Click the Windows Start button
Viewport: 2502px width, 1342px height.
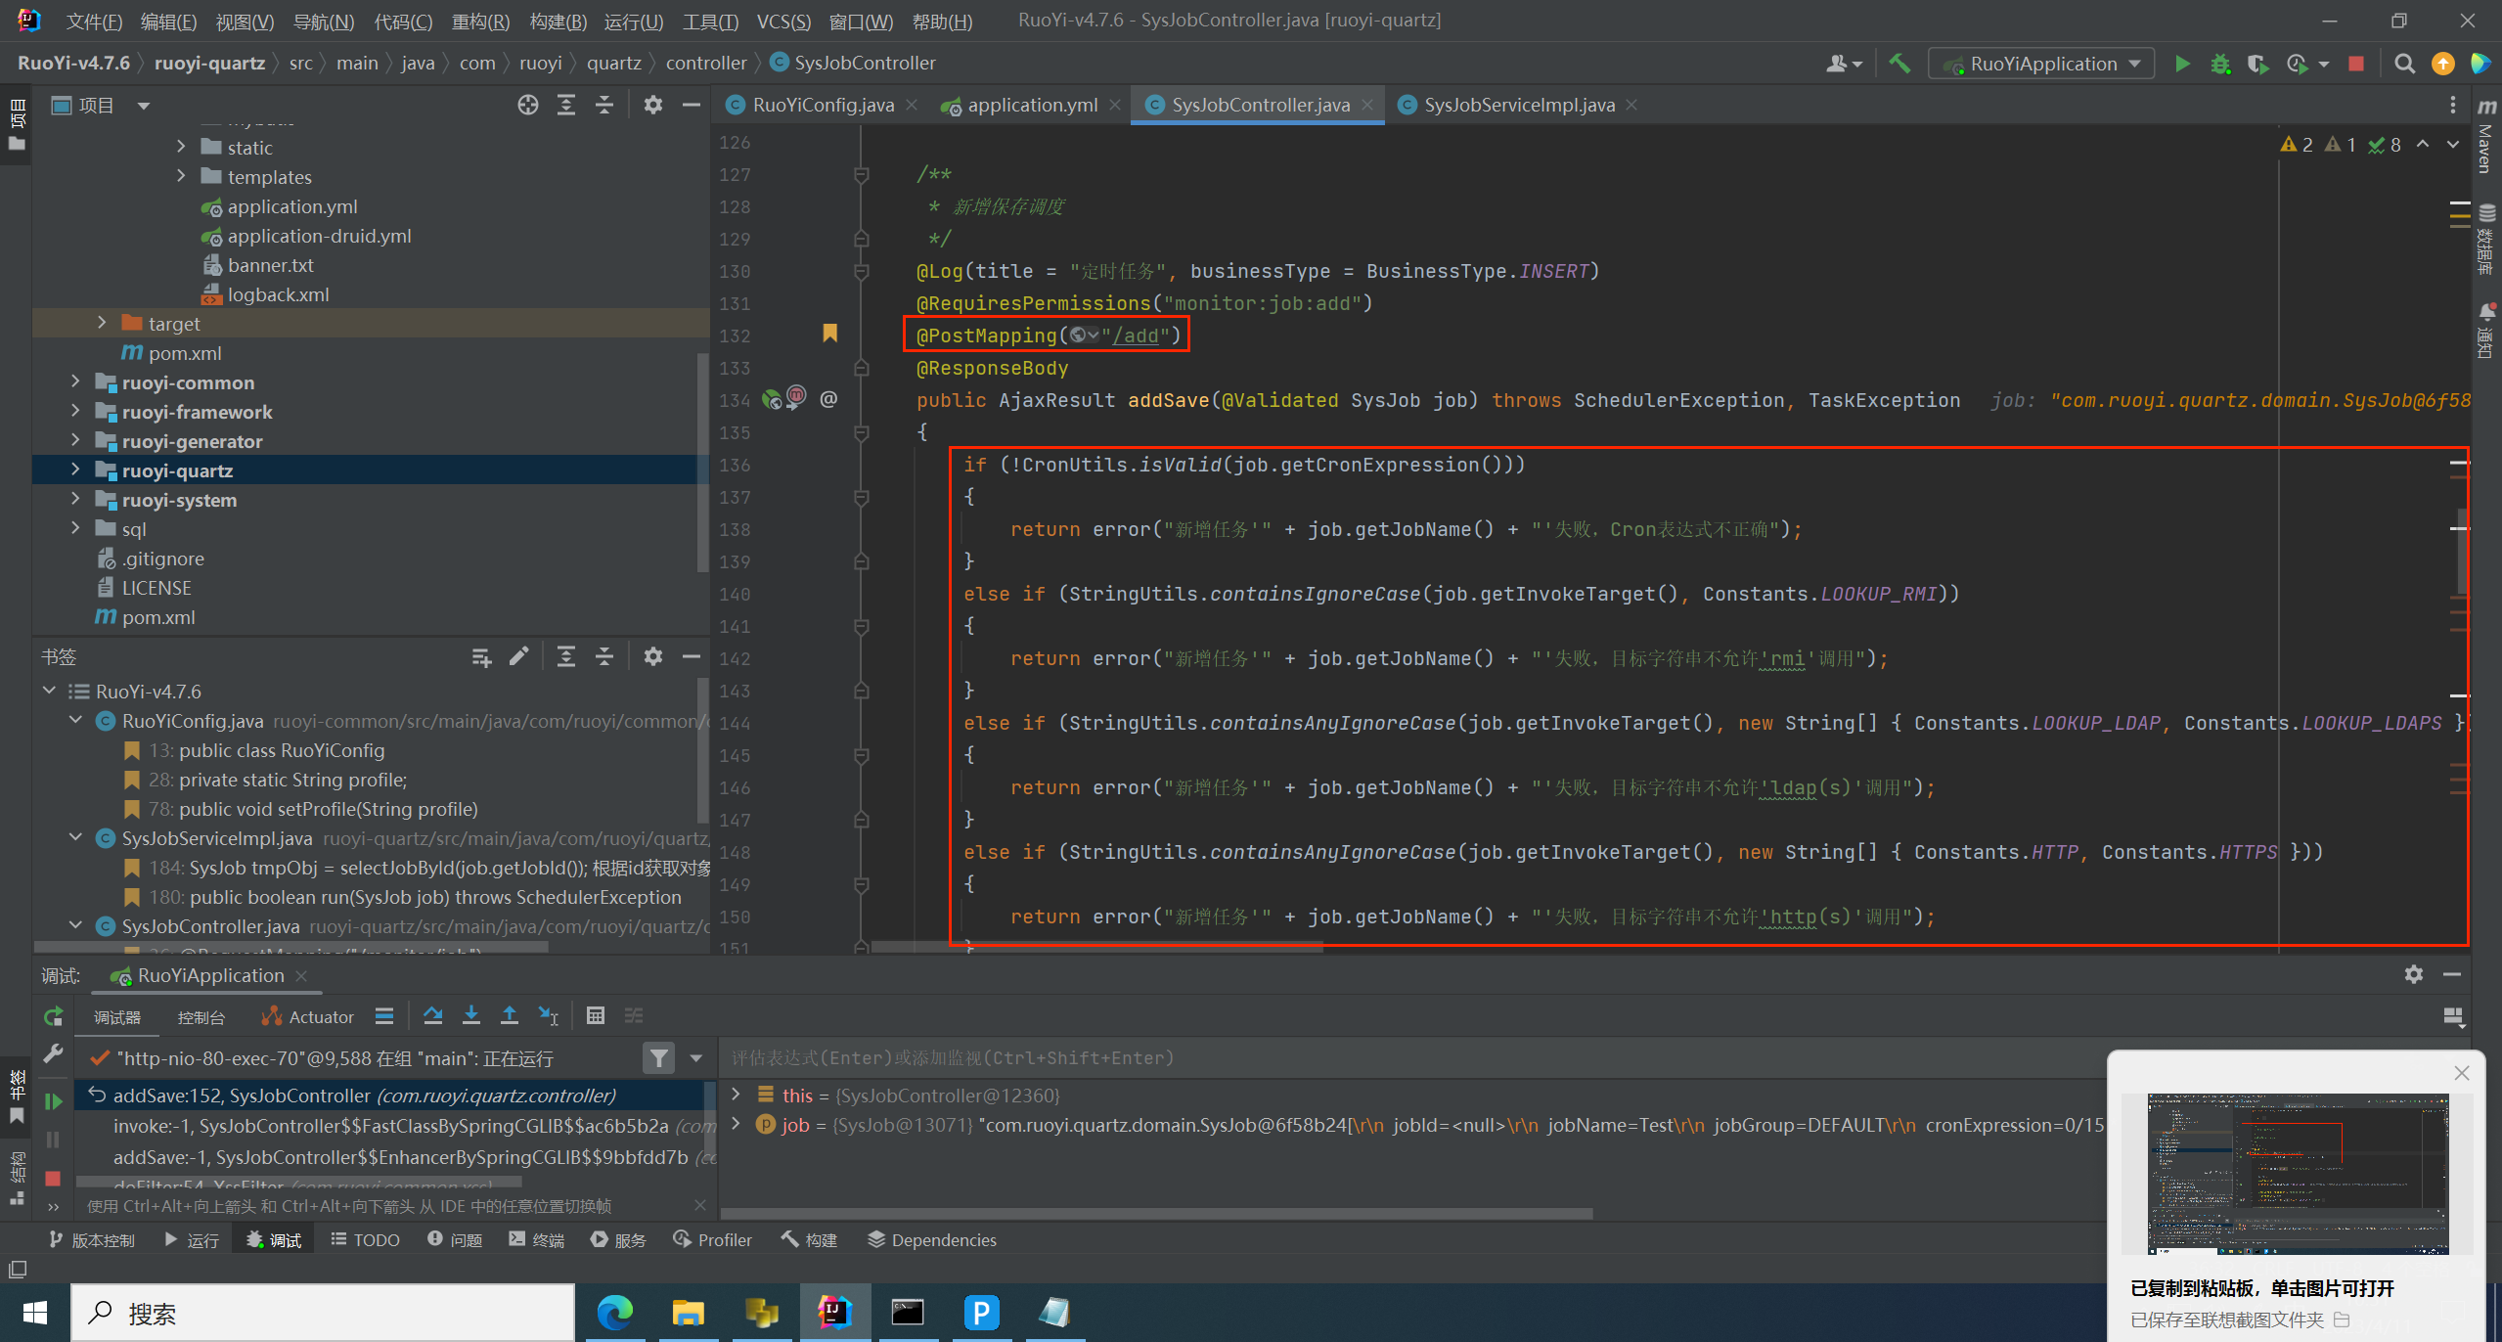[34, 1313]
